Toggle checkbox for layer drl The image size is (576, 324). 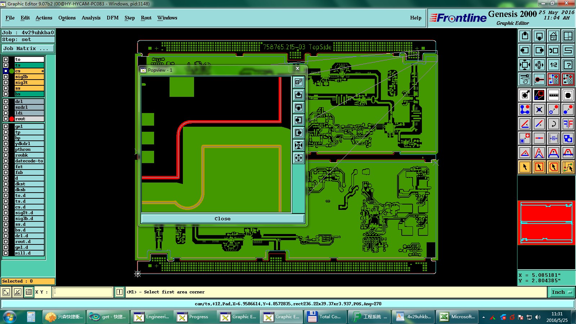click(6, 102)
